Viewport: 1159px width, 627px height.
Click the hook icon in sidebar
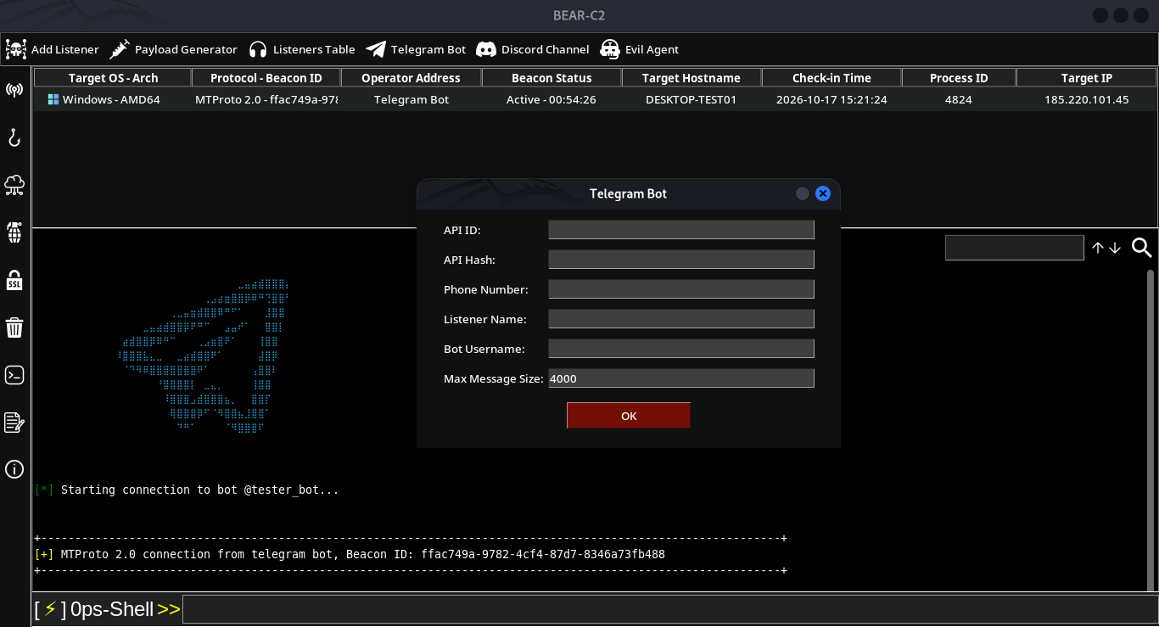pos(14,137)
